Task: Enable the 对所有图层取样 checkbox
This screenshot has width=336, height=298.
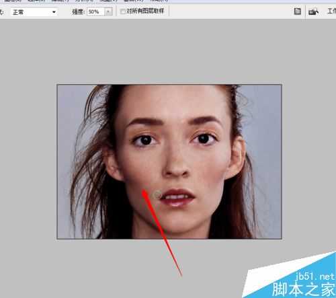Action: pos(123,11)
